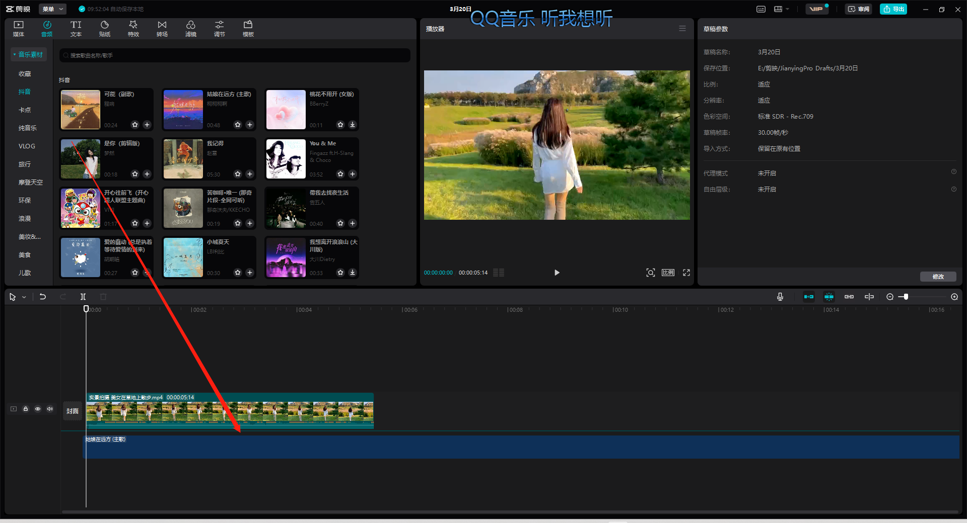Preview the 苦咖啡·唯一 song thumbnail

[x=183, y=208]
